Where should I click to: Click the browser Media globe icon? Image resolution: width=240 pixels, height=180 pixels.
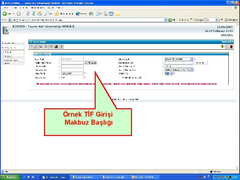pos(78,14)
